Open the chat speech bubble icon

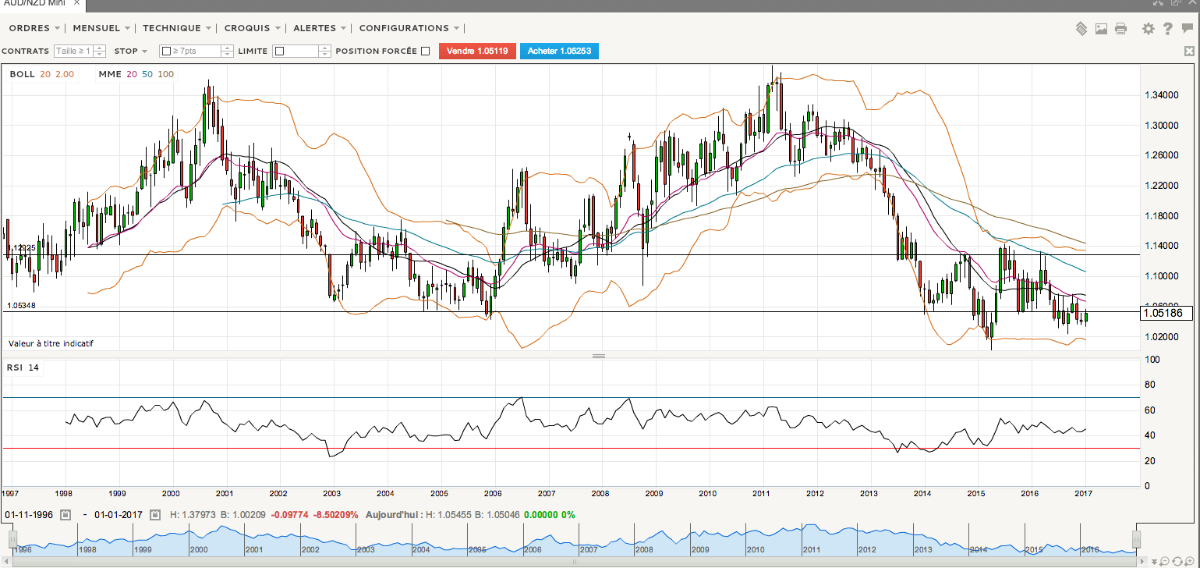[x=1187, y=29]
